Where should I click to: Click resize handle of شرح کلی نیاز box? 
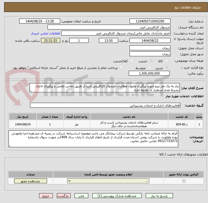(x=31, y=91)
